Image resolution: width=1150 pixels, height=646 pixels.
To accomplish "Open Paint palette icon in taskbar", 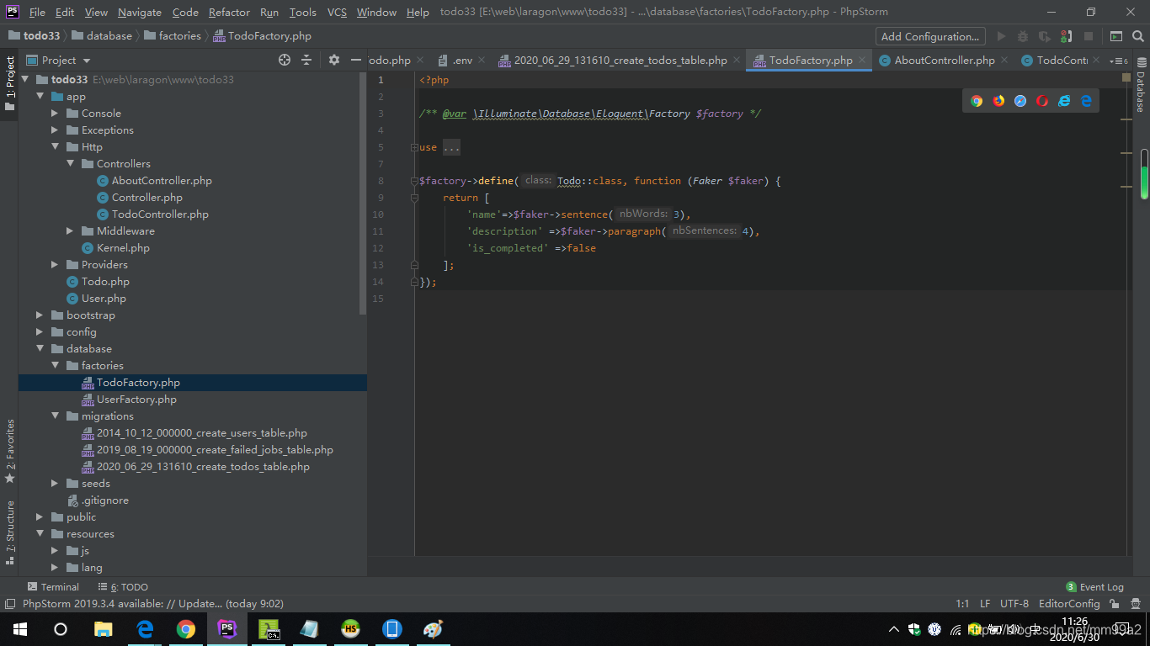I will [x=433, y=629].
